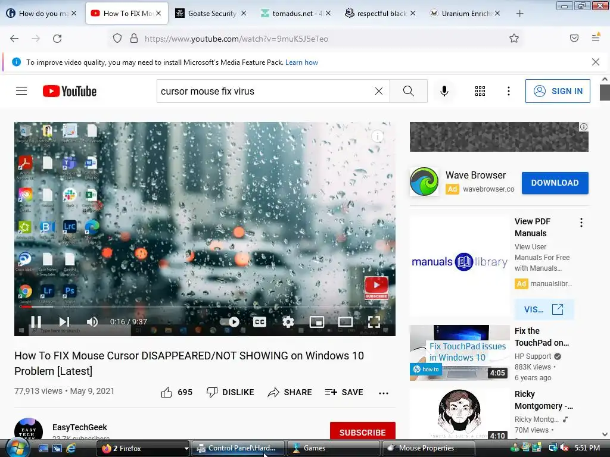
Task: Click the Firefox address bar URL
Action: coord(236,39)
